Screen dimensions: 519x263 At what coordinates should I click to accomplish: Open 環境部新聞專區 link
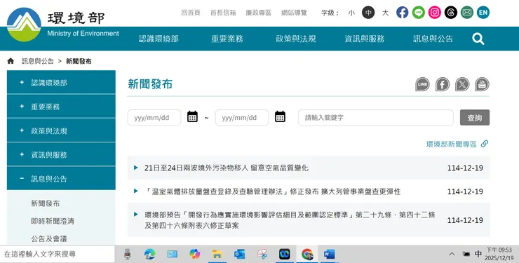452,144
